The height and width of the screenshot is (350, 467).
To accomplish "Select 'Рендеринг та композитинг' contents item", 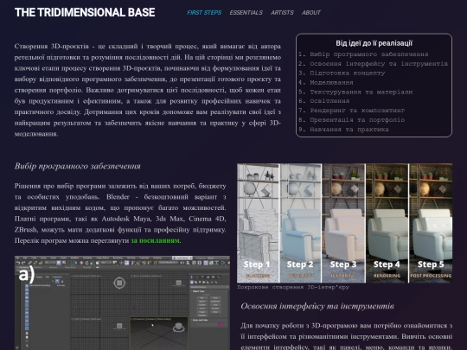I will click(357, 111).
